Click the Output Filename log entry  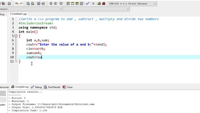52,104
